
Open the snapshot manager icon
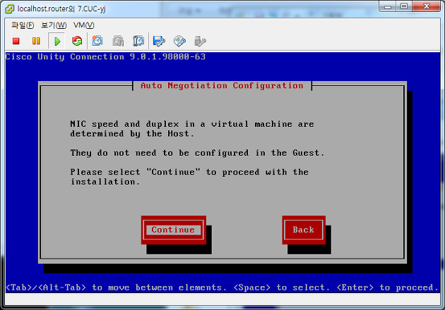pyautogui.click(x=138, y=41)
